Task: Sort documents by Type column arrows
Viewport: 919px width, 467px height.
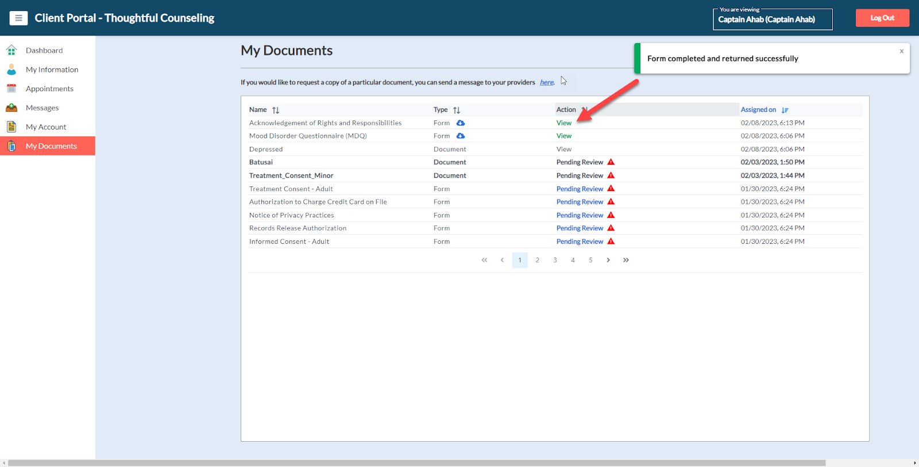Action: click(x=457, y=110)
